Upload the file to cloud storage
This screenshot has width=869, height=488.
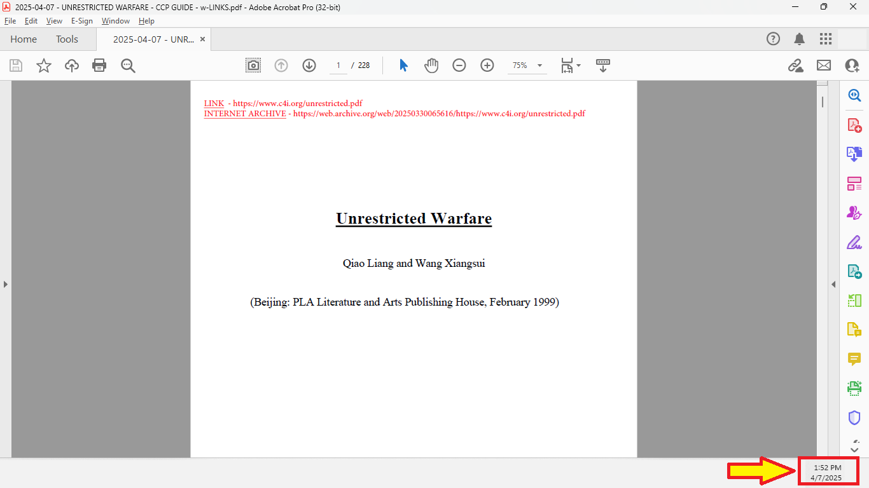72,65
